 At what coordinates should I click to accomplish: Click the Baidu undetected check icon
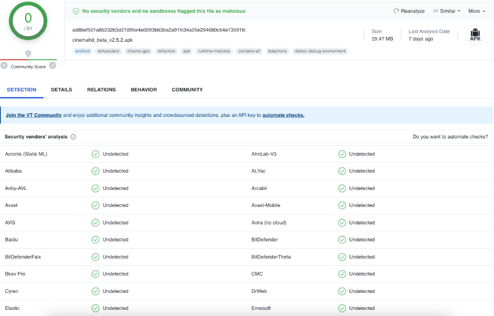[x=96, y=240]
